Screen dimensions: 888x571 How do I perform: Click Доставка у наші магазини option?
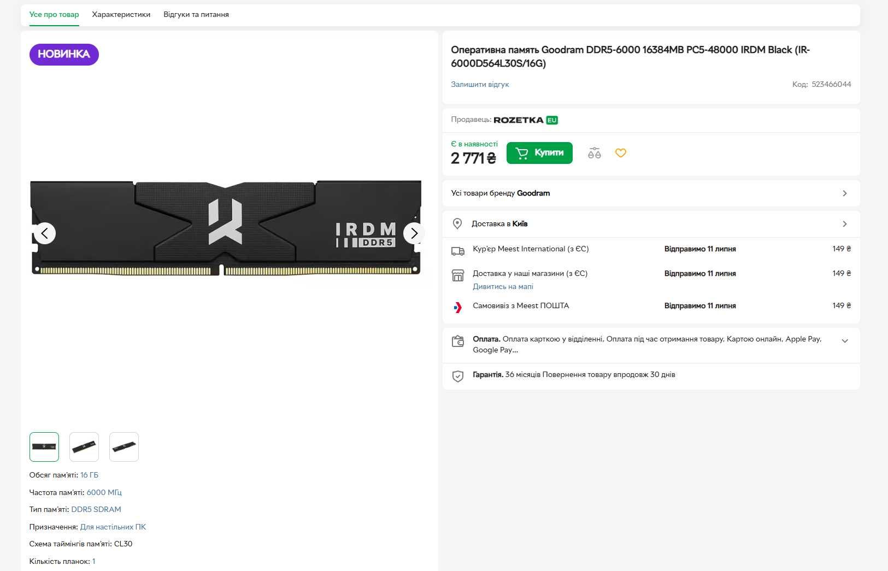[x=530, y=273]
